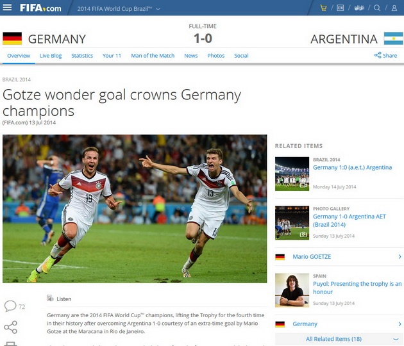
Task: Click the photo gallery thumbnail
Action: pyautogui.click(x=292, y=223)
